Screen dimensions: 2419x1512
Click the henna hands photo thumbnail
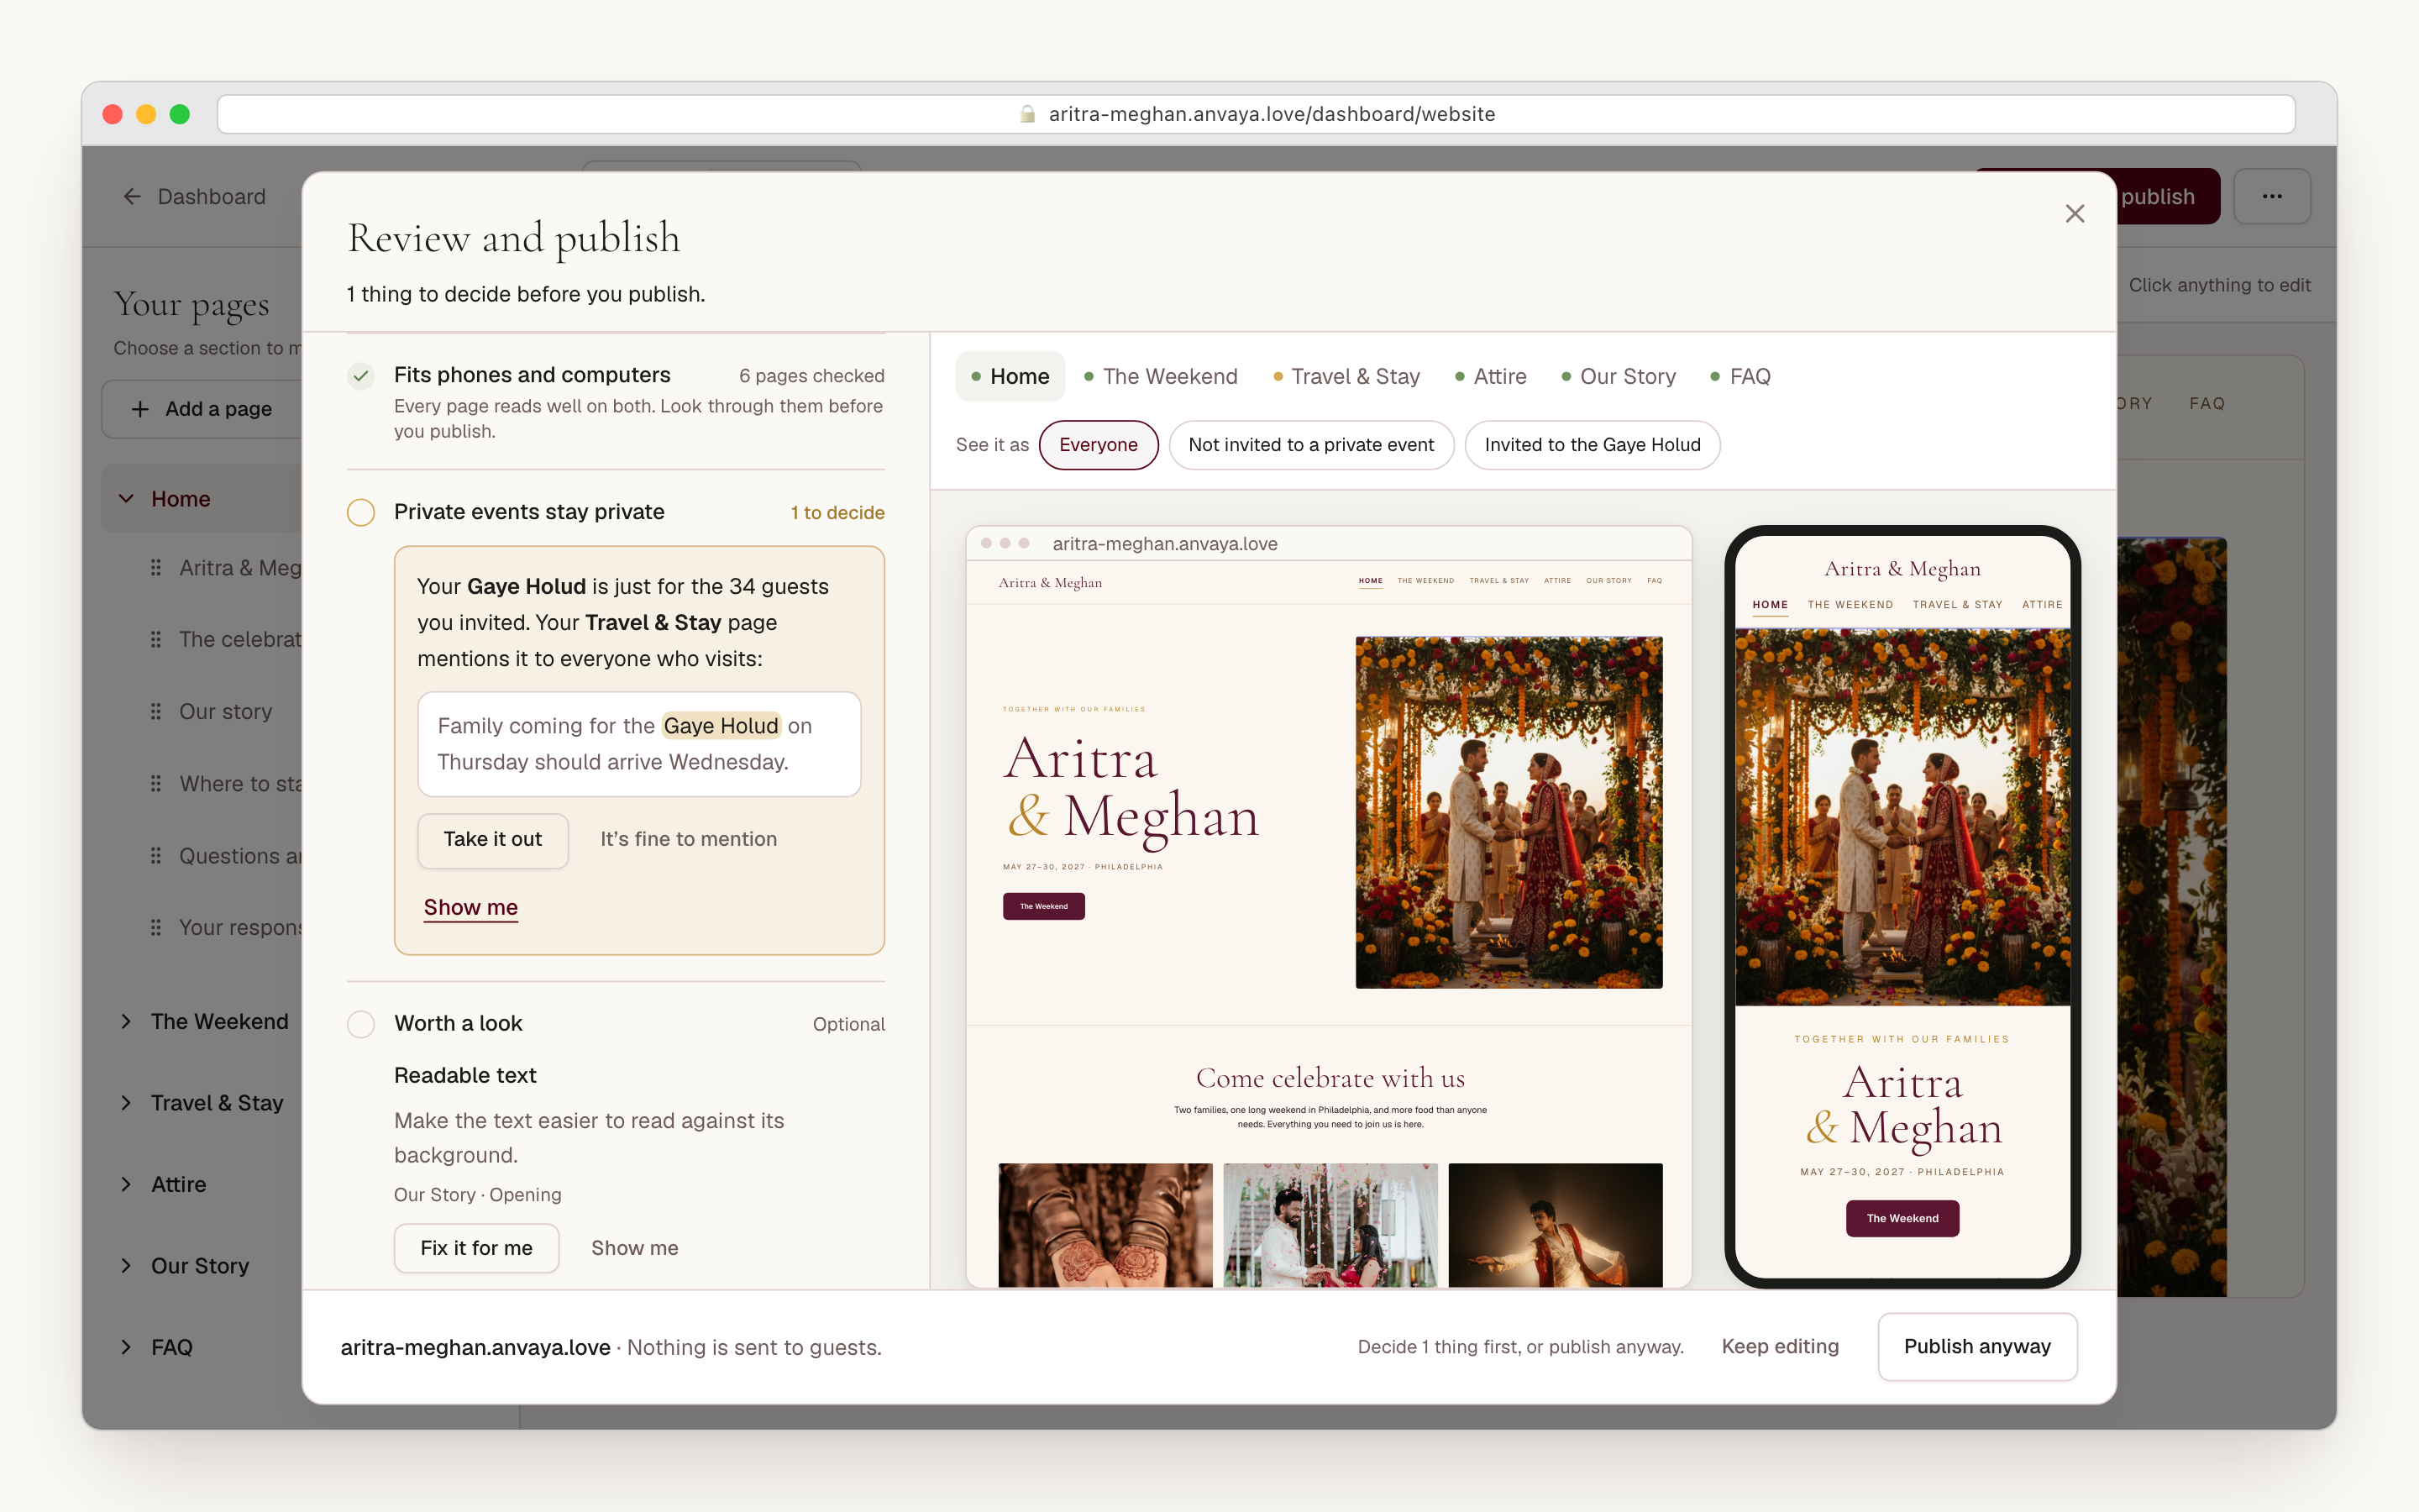tap(1105, 1225)
